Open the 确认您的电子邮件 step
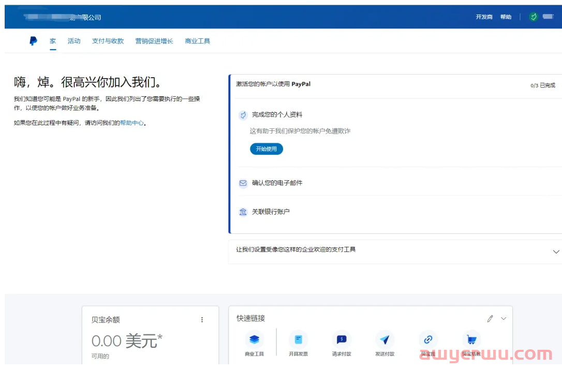 (x=277, y=183)
